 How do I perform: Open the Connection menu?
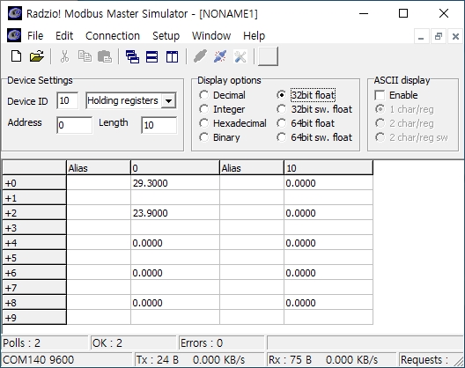click(x=113, y=36)
